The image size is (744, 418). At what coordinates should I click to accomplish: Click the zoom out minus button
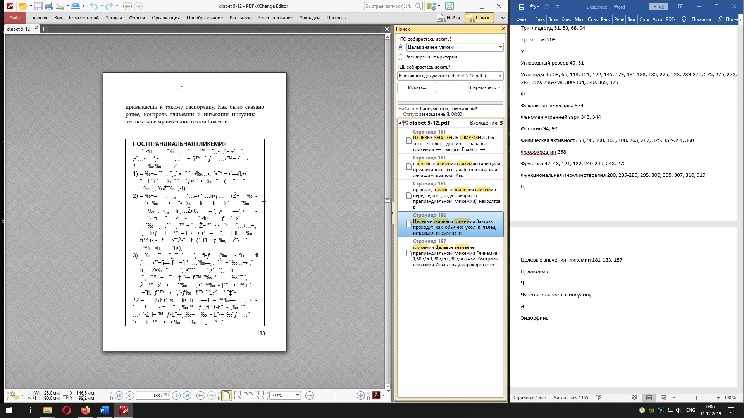coord(309,395)
